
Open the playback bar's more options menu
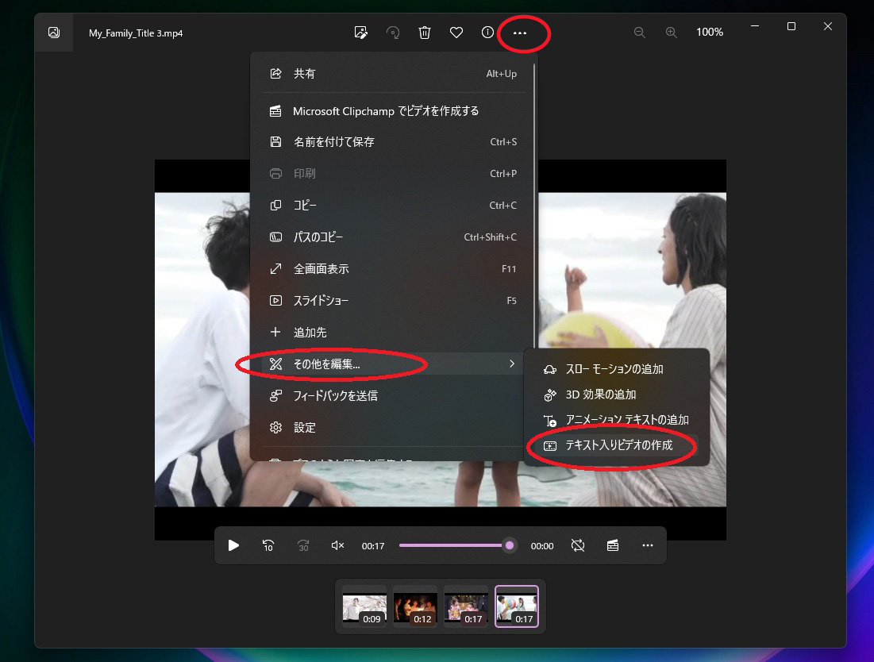click(647, 545)
